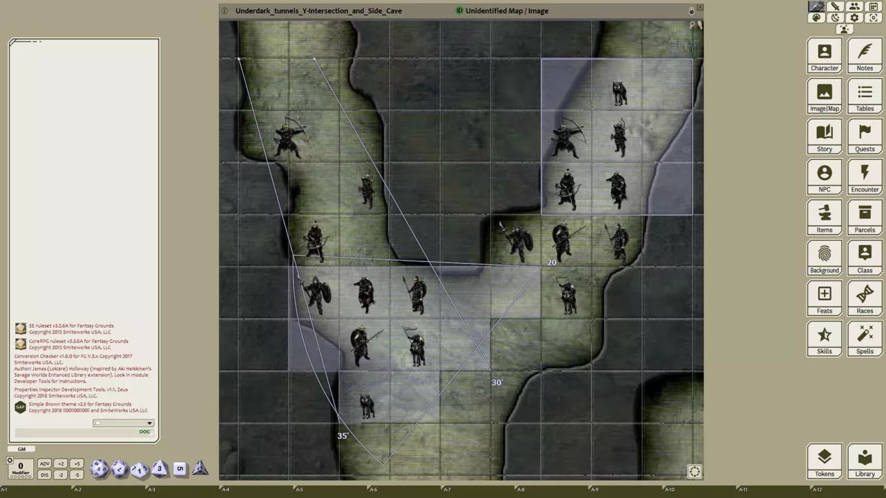Open the Image|Map list
This screenshot has height=498, width=886.
coord(824,96)
